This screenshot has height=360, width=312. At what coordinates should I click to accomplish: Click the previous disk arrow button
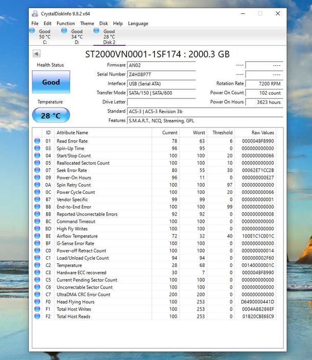click(36, 53)
